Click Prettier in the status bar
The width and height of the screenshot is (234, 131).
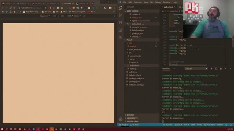click(220, 125)
